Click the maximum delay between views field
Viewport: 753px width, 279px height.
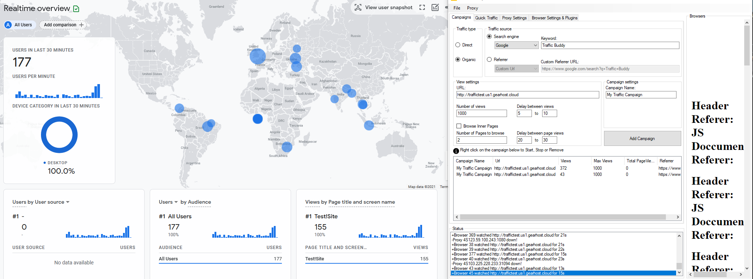(549, 113)
